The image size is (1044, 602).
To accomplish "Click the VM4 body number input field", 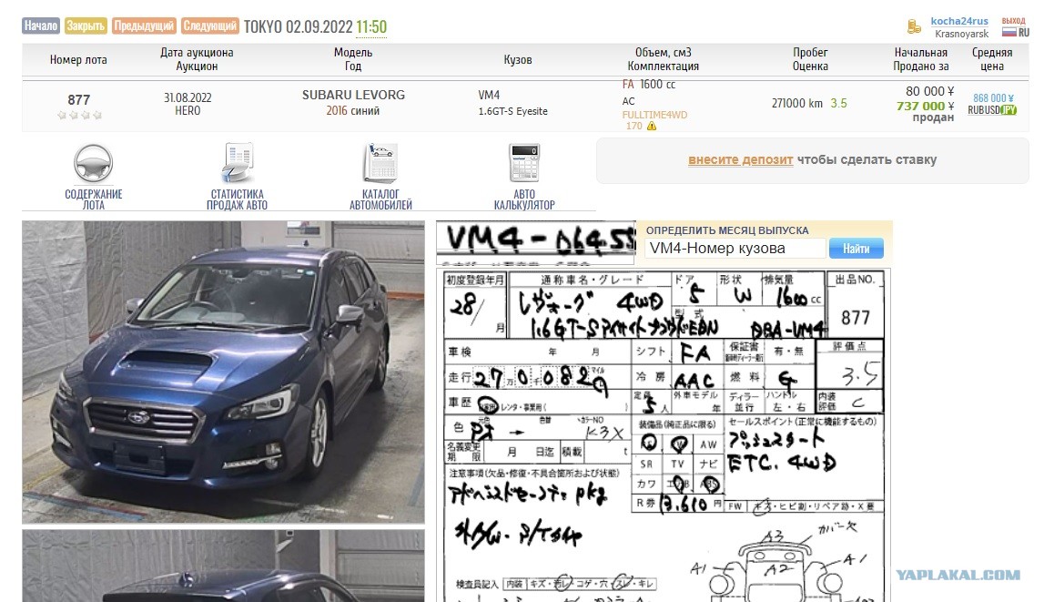I will coord(735,249).
